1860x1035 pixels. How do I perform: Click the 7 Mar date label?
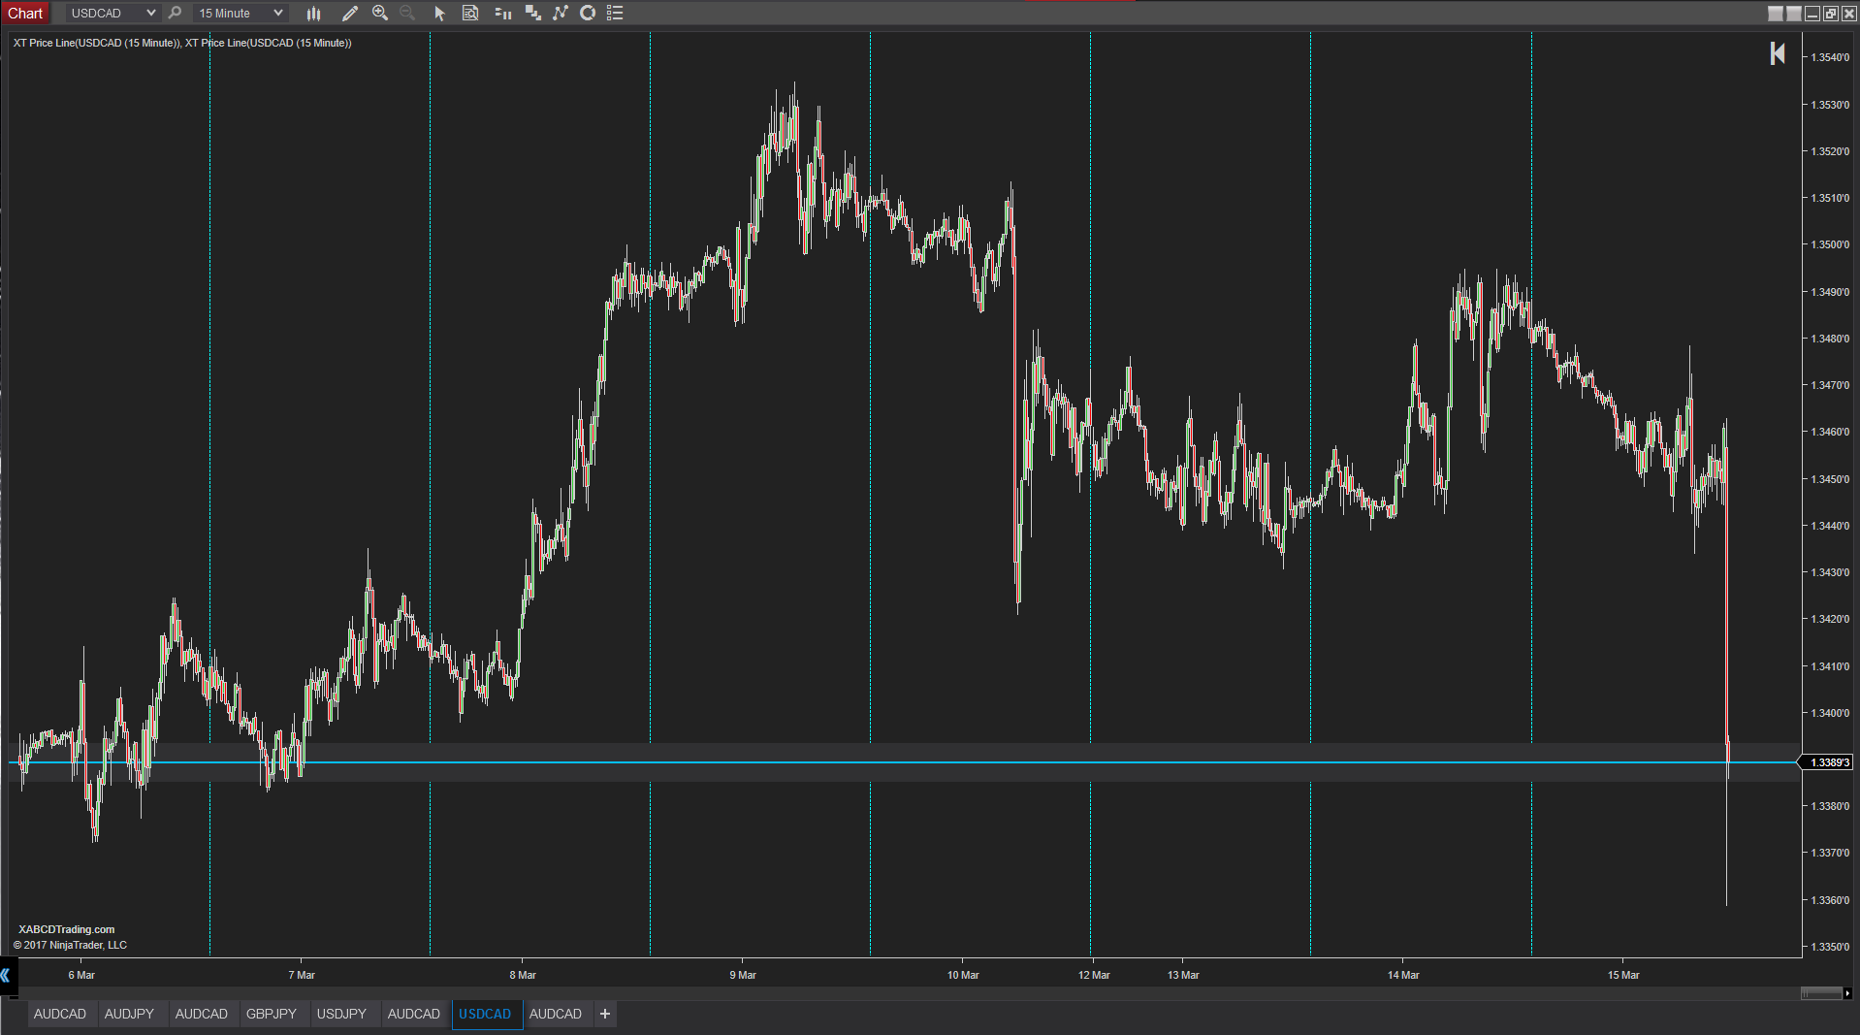click(302, 975)
